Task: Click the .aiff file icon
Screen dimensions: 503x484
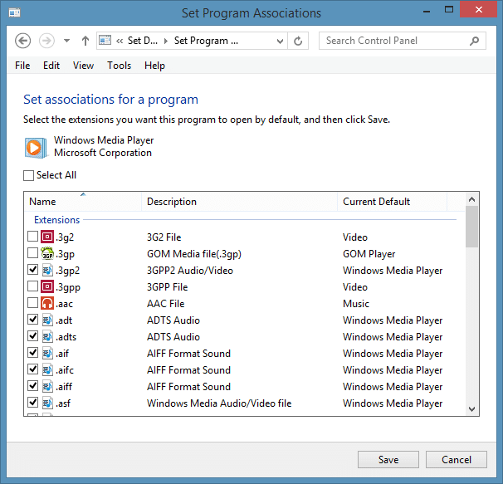Action: (47, 386)
